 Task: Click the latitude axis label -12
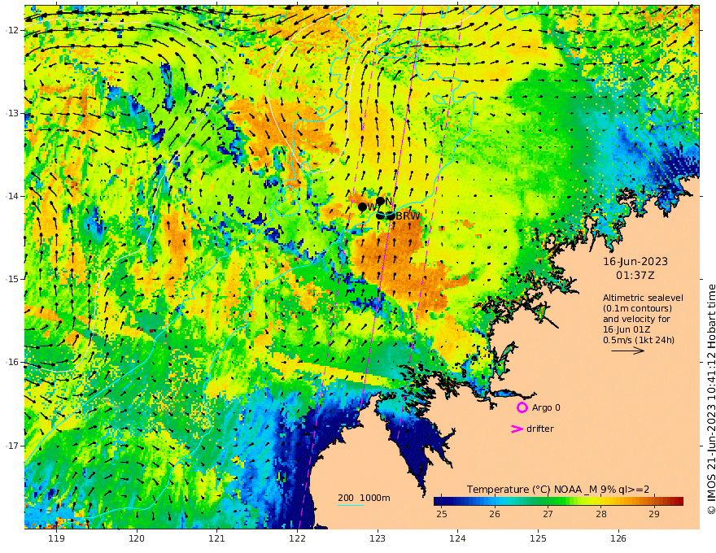pos(12,30)
